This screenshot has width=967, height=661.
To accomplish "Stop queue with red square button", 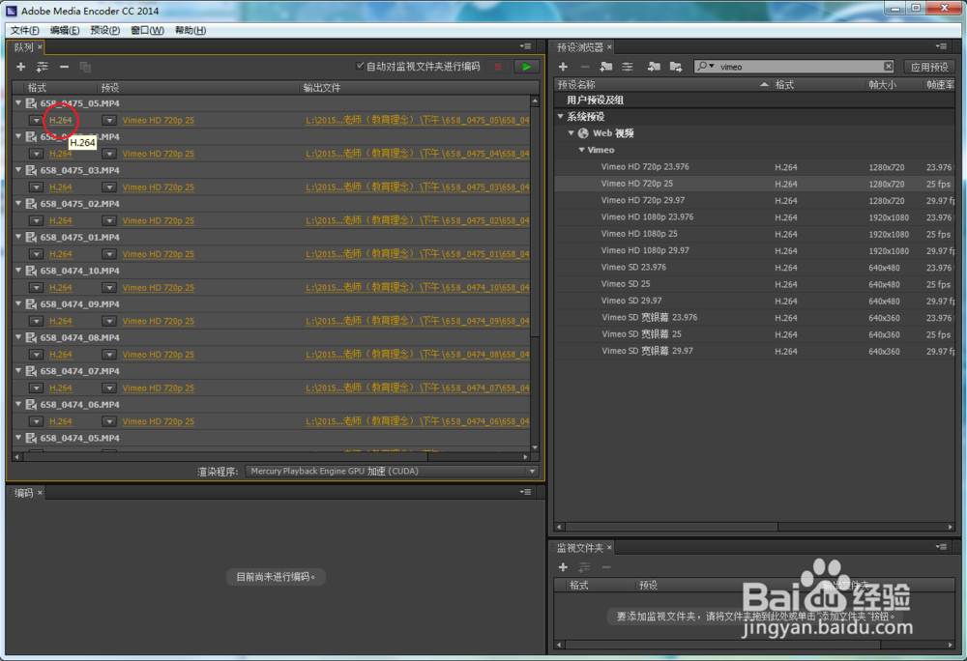I will (498, 67).
